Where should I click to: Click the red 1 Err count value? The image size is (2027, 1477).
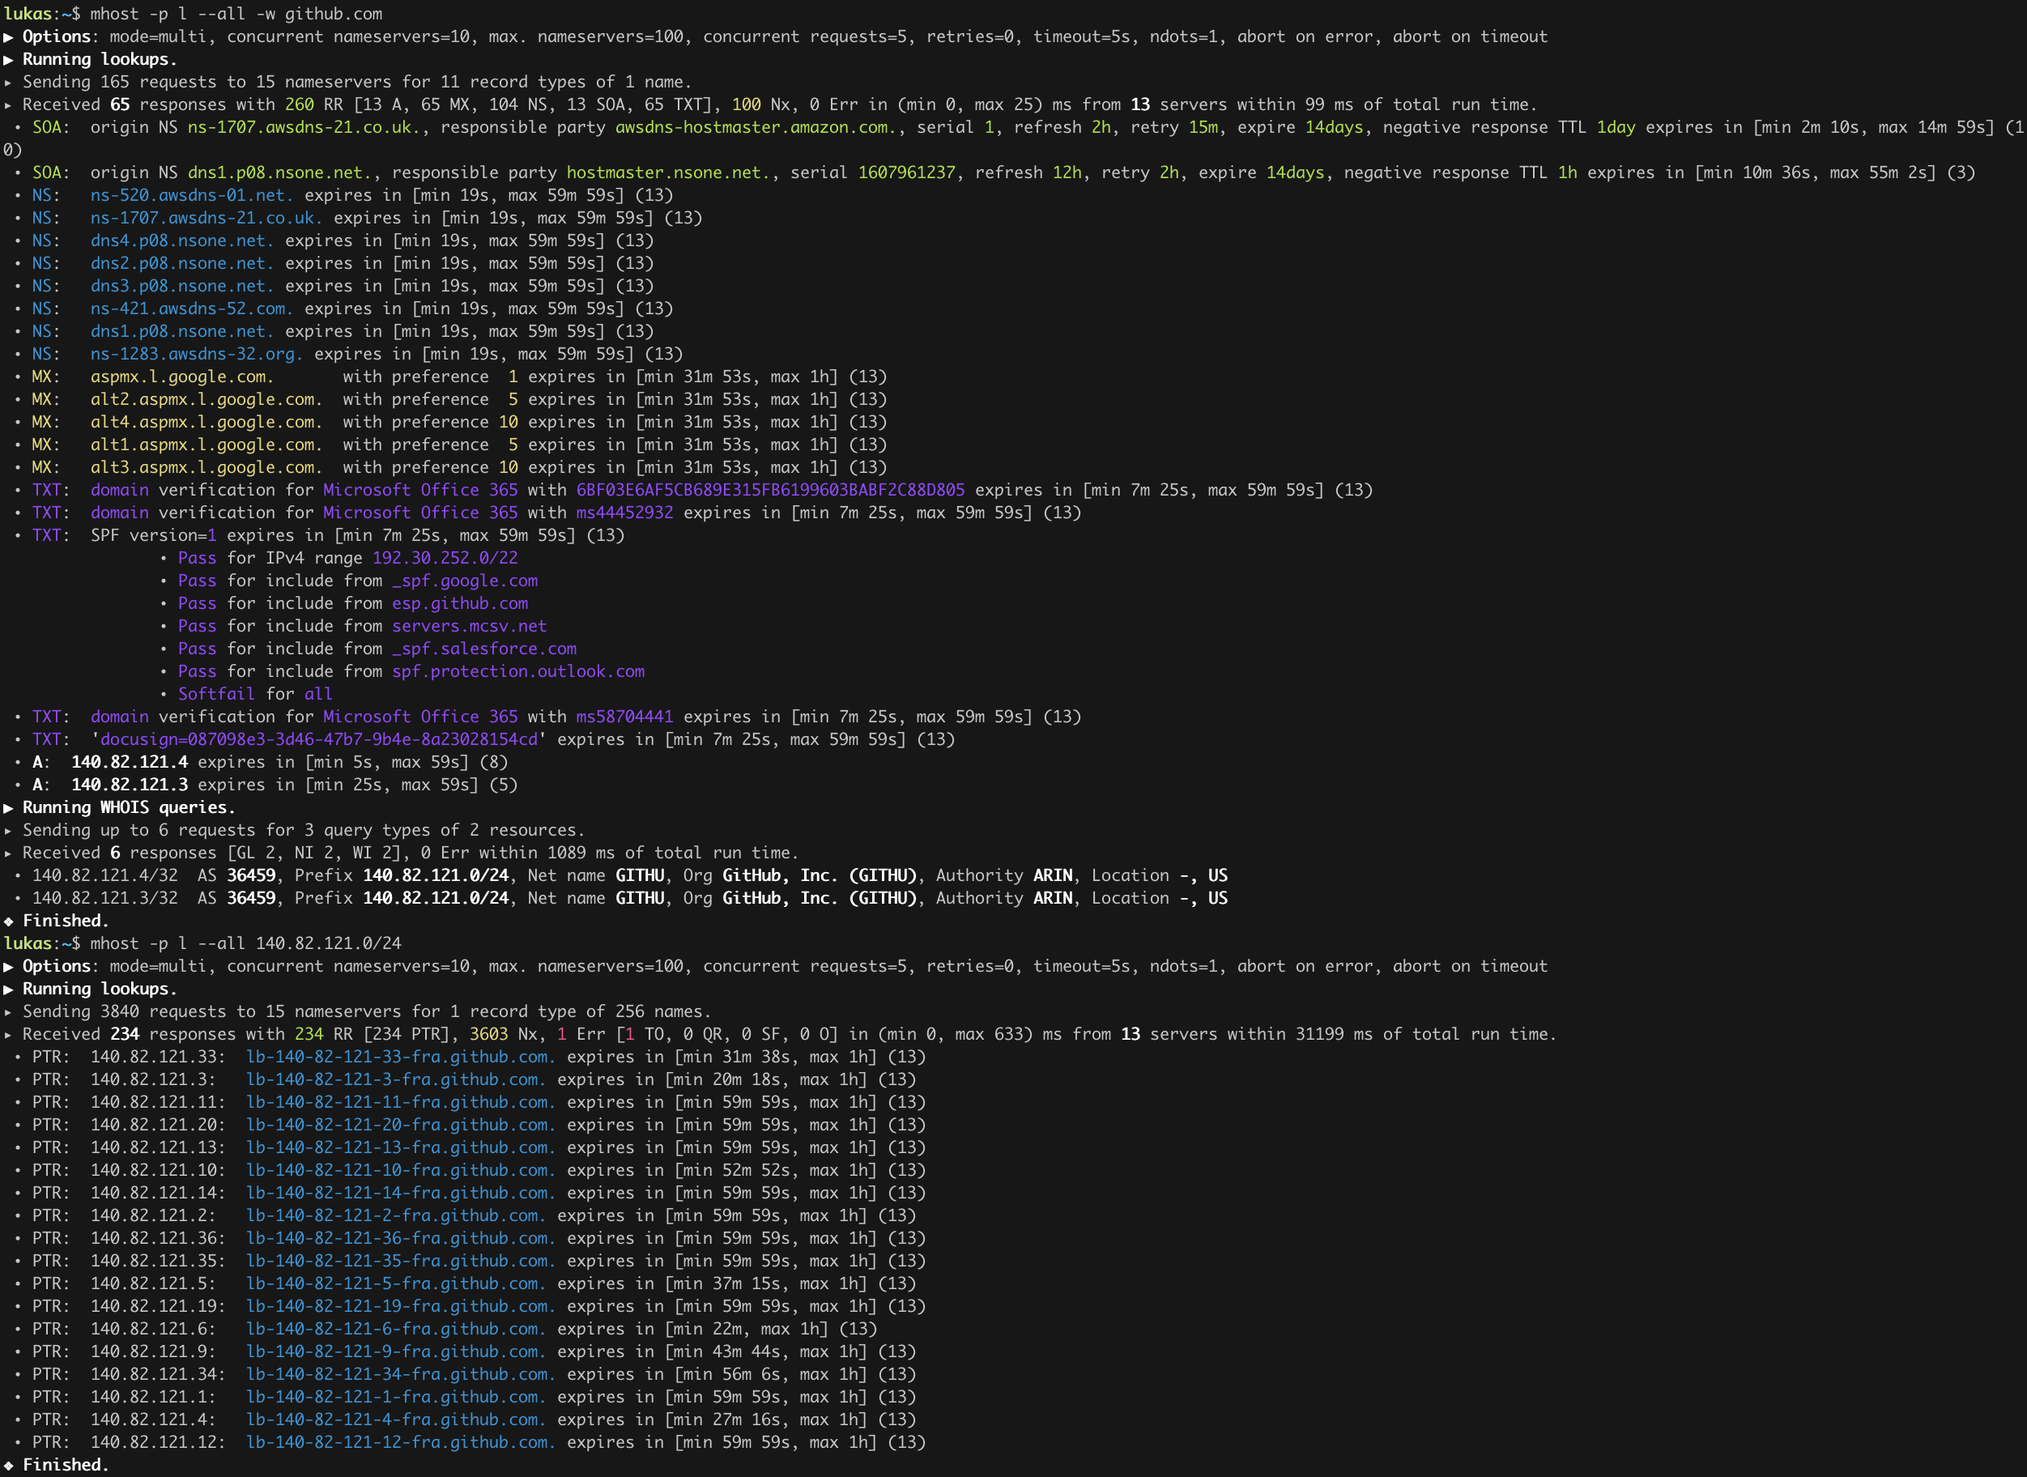tap(561, 1034)
